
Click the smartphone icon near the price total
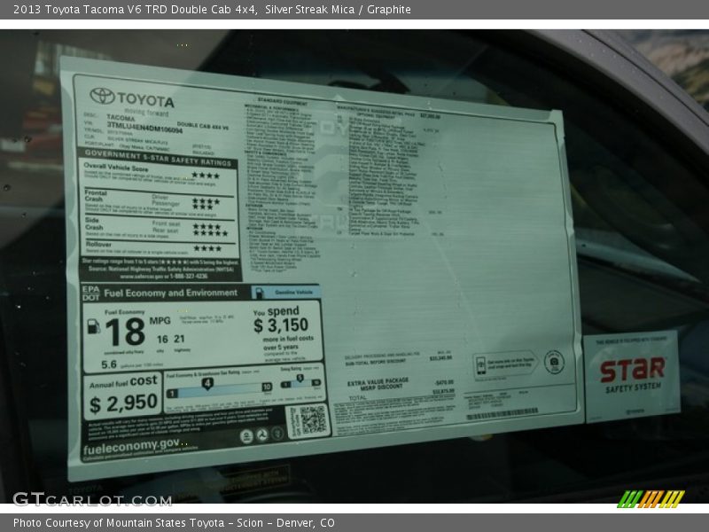tap(480, 364)
